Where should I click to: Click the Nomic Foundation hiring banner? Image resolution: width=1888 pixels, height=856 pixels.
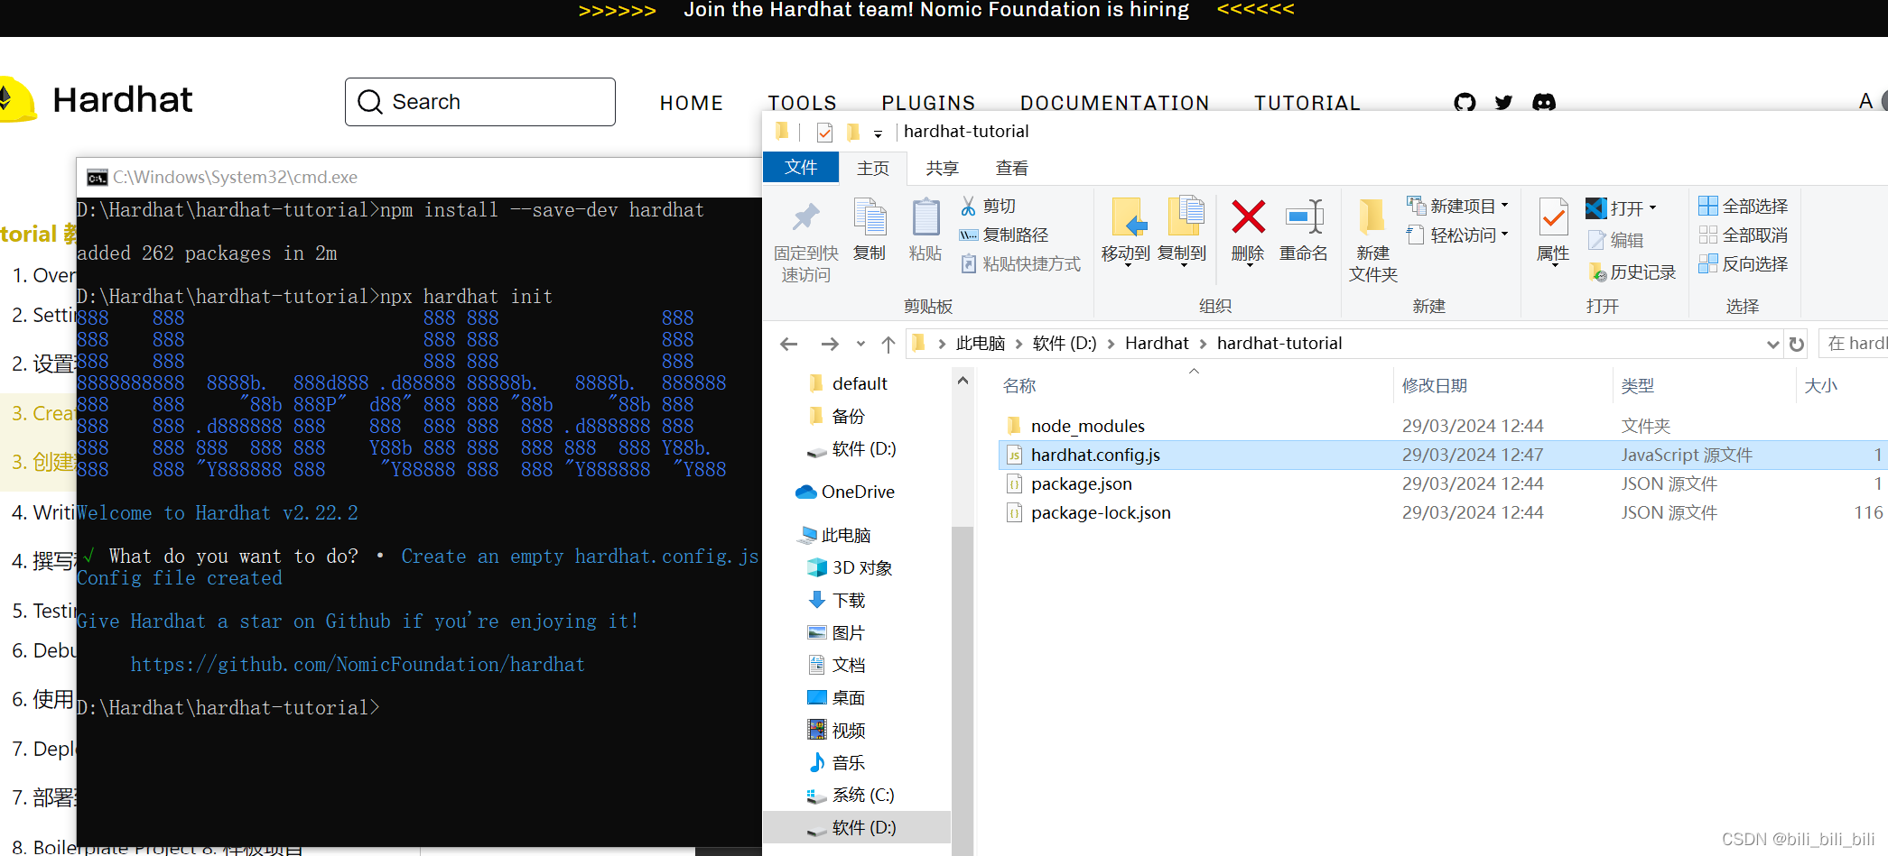[x=936, y=10]
